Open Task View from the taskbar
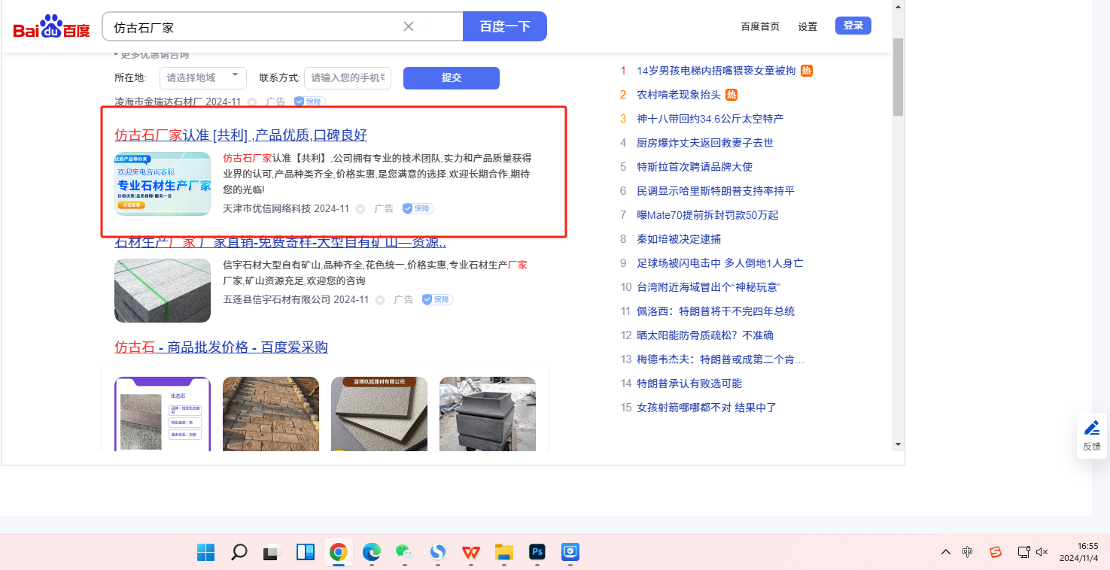This screenshot has height=570, width=1110. point(272,553)
